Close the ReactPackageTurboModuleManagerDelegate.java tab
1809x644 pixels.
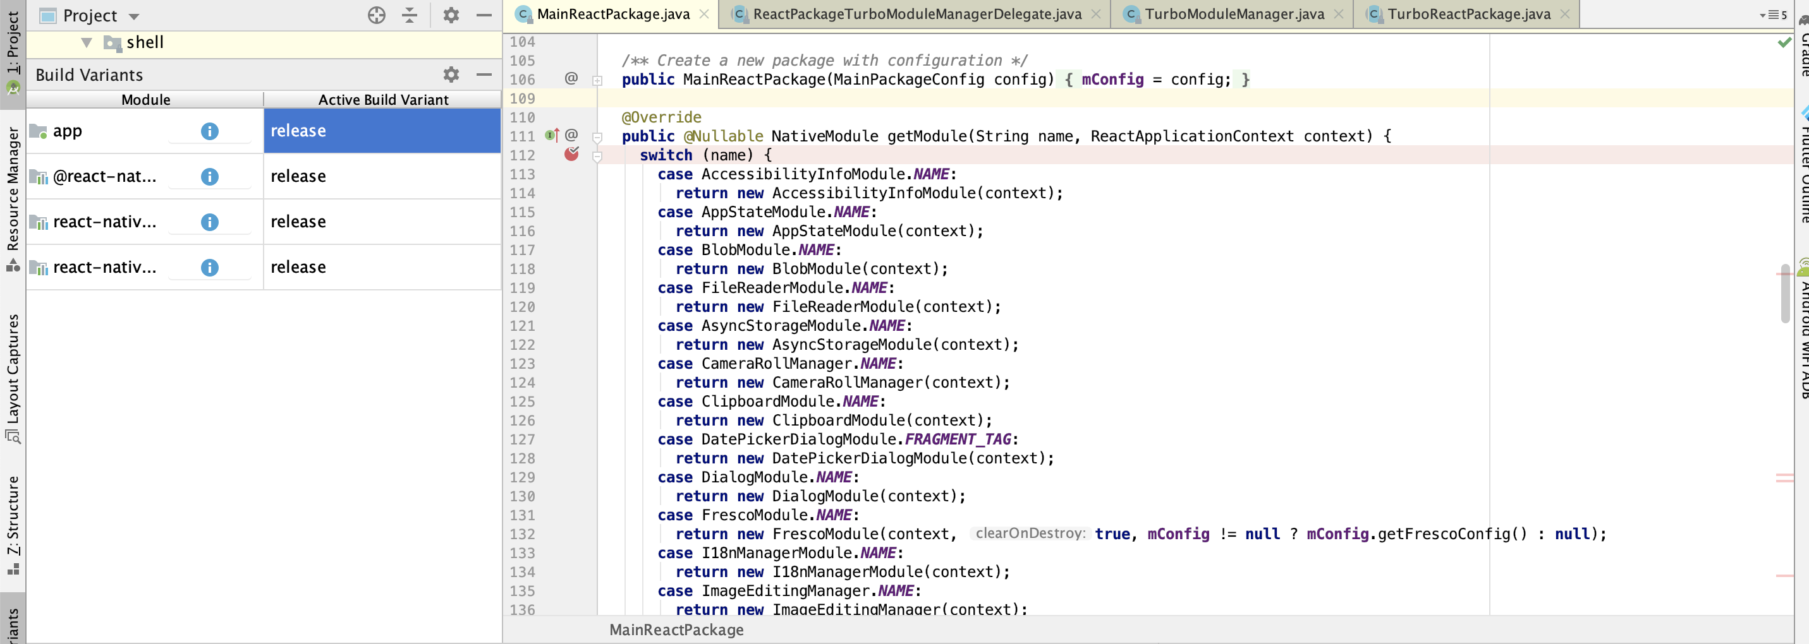[x=1095, y=14]
